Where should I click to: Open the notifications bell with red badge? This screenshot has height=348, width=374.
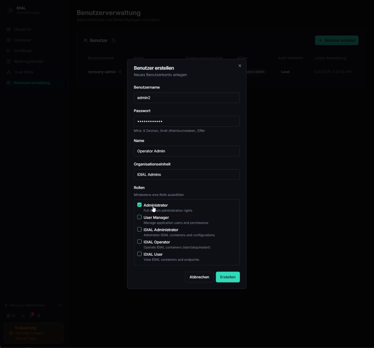[x=31, y=315]
